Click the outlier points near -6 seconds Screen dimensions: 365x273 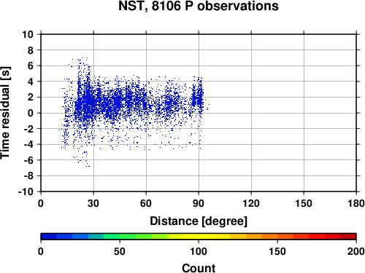82,159
